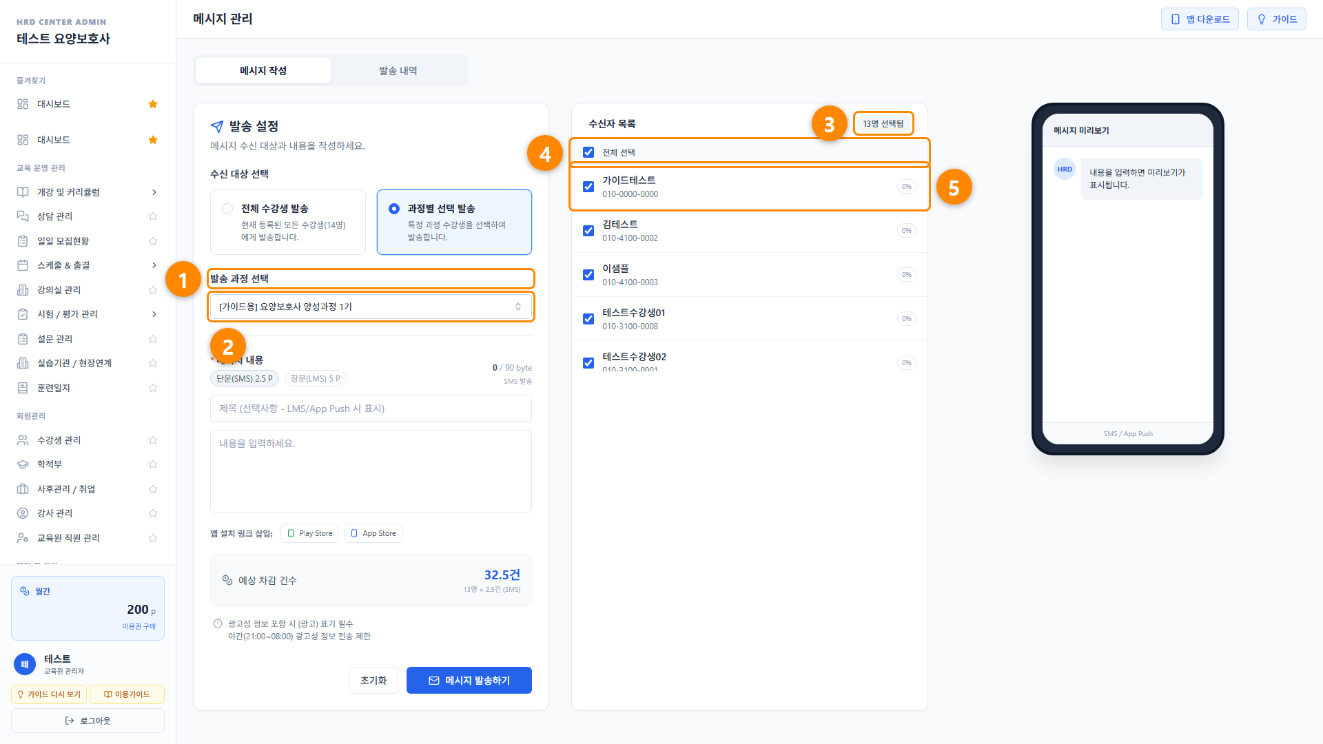
Task: Switch to 메시지 작성 tab
Action: [x=263, y=71]
